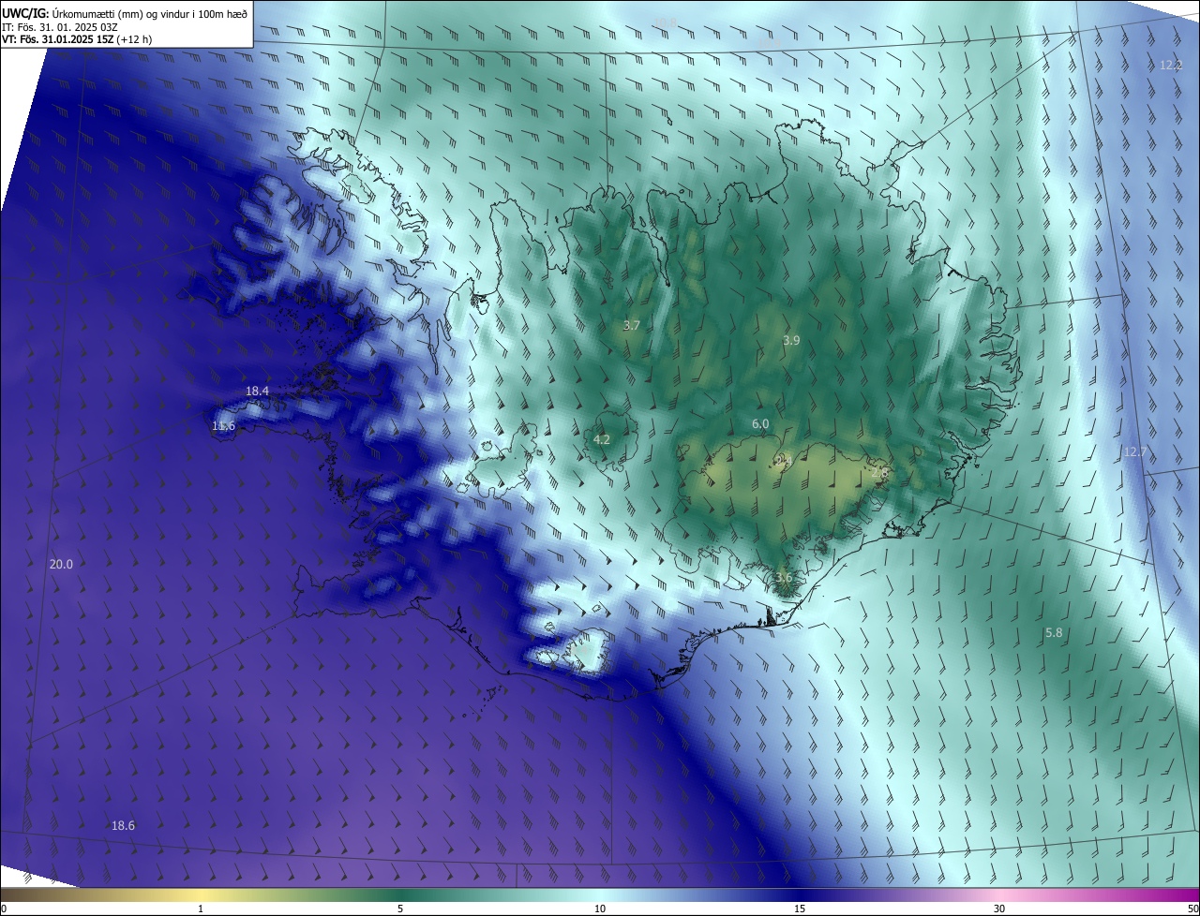Click the valid time line 'VT: Fös. 31.01.2025 15Z (+12 h)'
Image resolution: width=1200 pixels, height=916 pixels.
click(x=76, y=39)
